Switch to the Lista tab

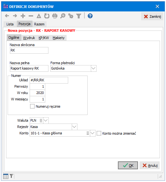(x=10, y=24)
